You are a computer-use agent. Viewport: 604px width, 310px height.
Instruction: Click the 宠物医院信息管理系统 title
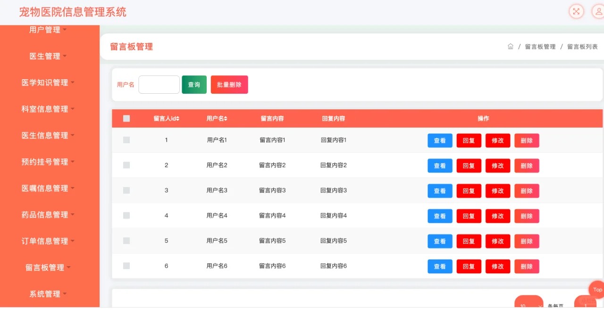(73, 12)
